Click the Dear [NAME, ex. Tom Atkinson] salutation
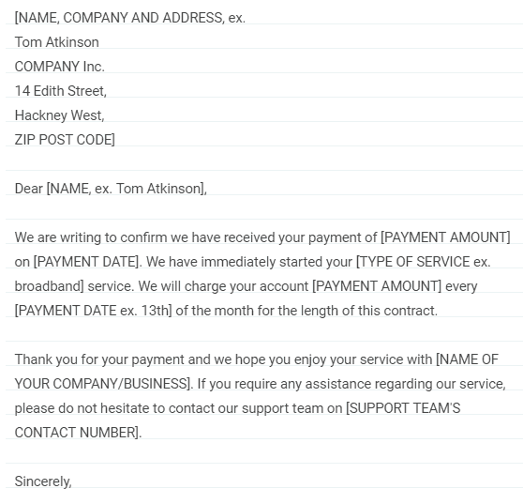Image resolution: width=523 pixels, height=504 pixels. (x=111, y=189)
